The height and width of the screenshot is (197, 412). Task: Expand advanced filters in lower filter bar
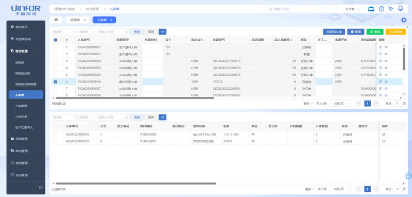[x=162, y=117]
